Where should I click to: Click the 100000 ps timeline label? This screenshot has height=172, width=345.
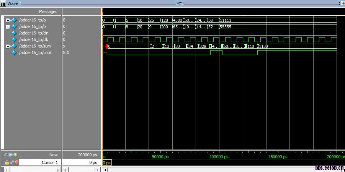click(219, 157)
